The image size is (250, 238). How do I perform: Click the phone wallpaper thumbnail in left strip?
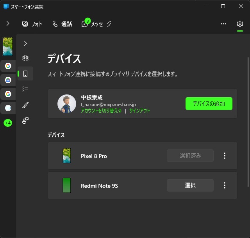(x=8, y=46)
